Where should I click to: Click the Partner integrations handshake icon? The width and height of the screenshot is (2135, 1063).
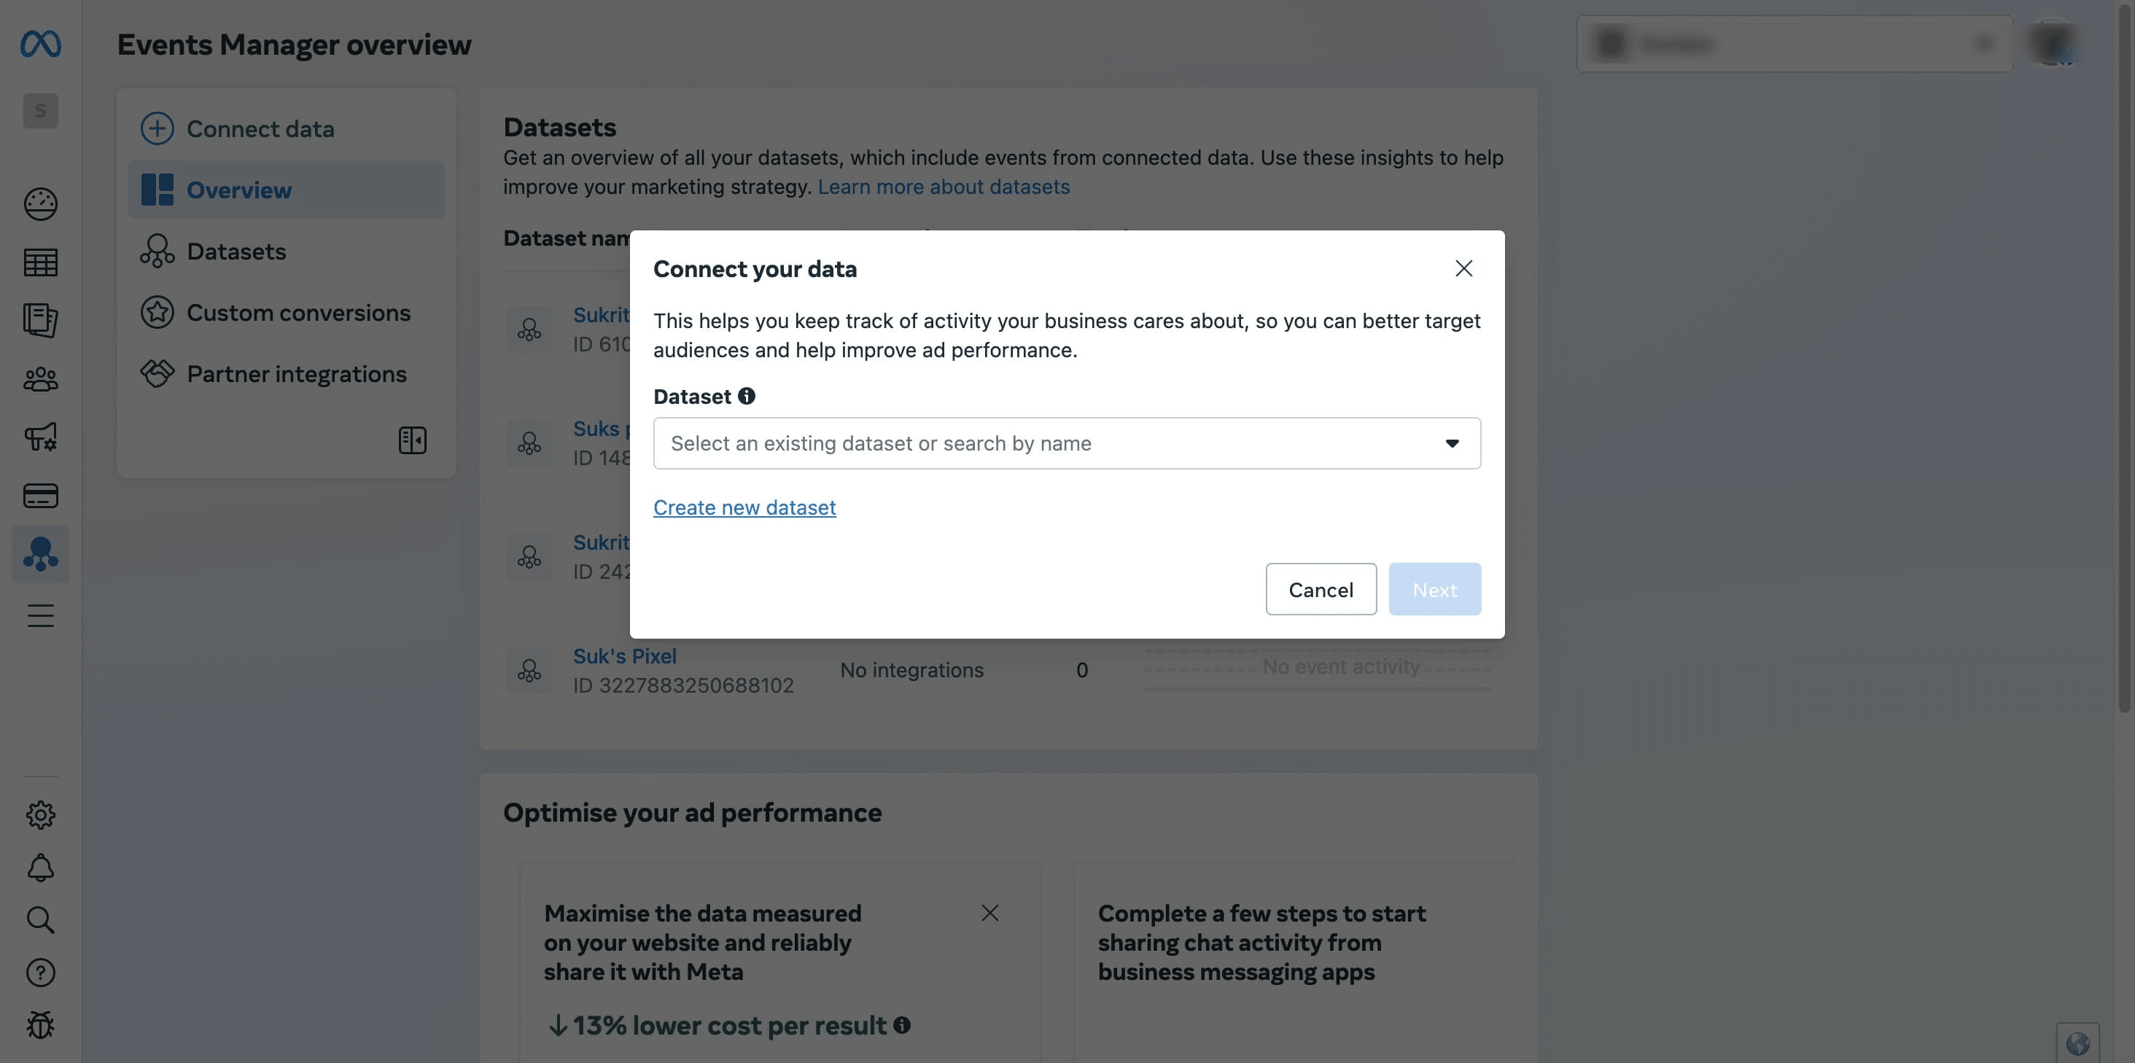157,374
